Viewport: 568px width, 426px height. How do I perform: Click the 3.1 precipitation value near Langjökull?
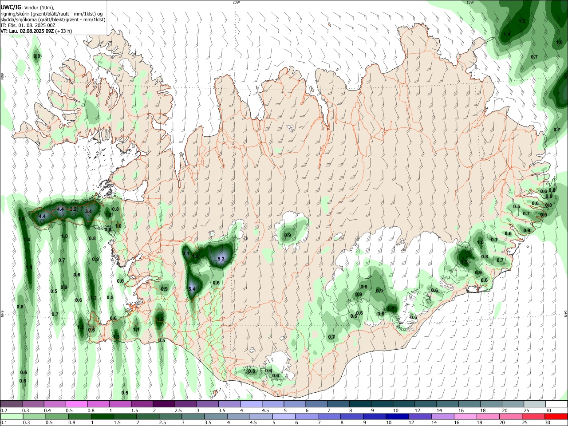[x=186, y=253]
